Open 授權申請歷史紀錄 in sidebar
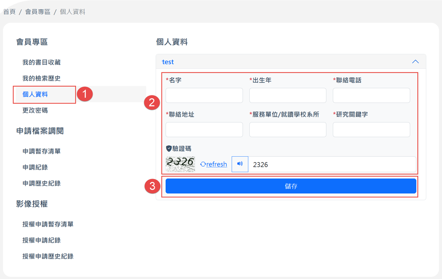This screenshot has width=442, height=279. tap(48, 256)
